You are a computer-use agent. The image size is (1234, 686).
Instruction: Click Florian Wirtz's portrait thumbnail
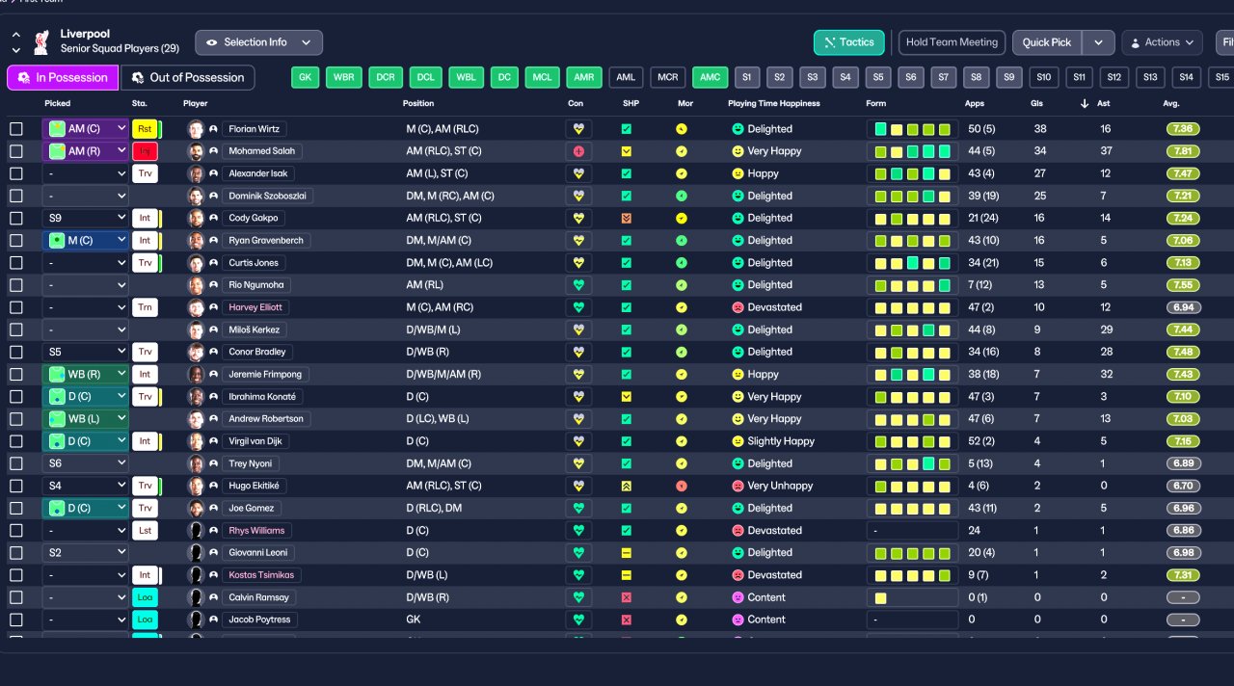coord(196,129)
